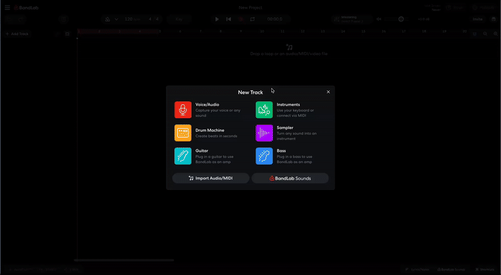Open Lyrics/Notes panel in bottom bar
This screenshot has width=501, height=275.
click(x=417, y=269)
